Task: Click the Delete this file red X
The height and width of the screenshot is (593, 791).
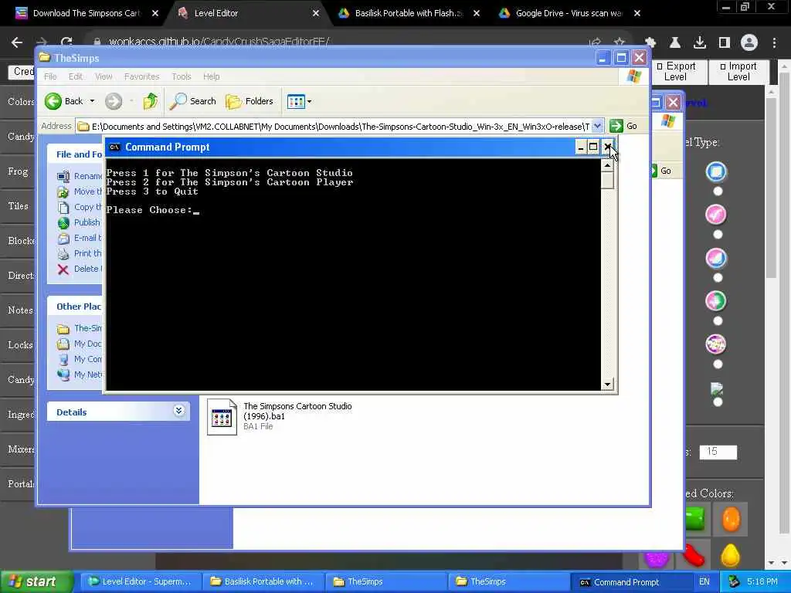Action: point(63,269)
